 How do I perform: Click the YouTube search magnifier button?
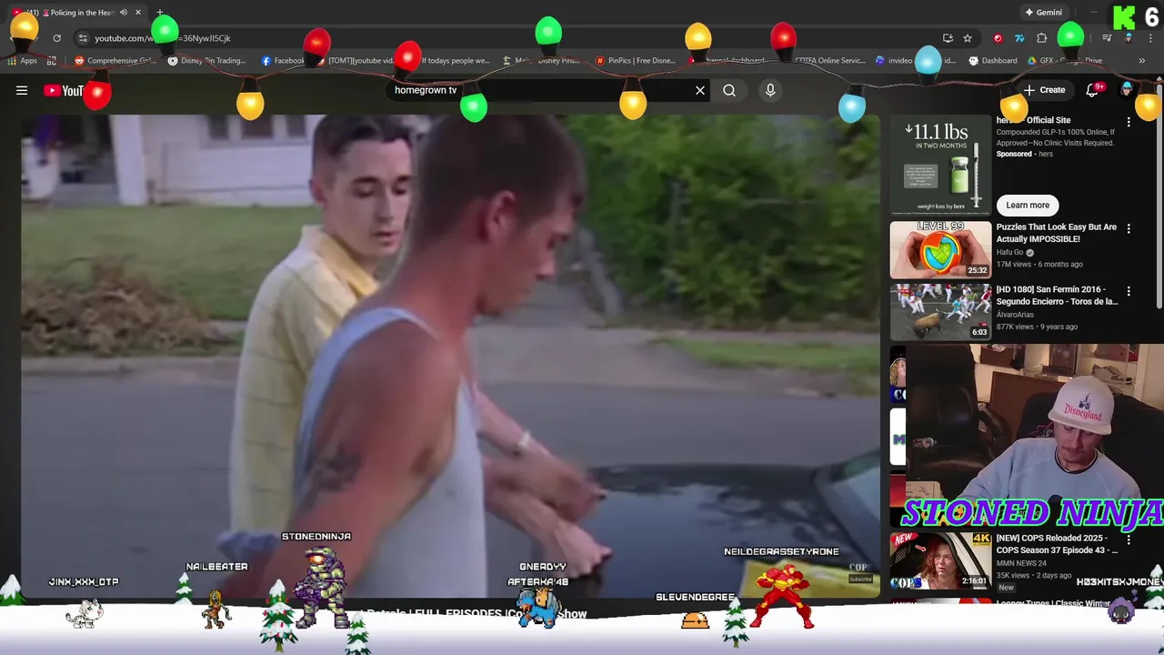729,90
